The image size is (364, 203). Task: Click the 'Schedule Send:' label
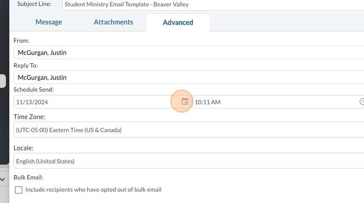coord(33,89)
